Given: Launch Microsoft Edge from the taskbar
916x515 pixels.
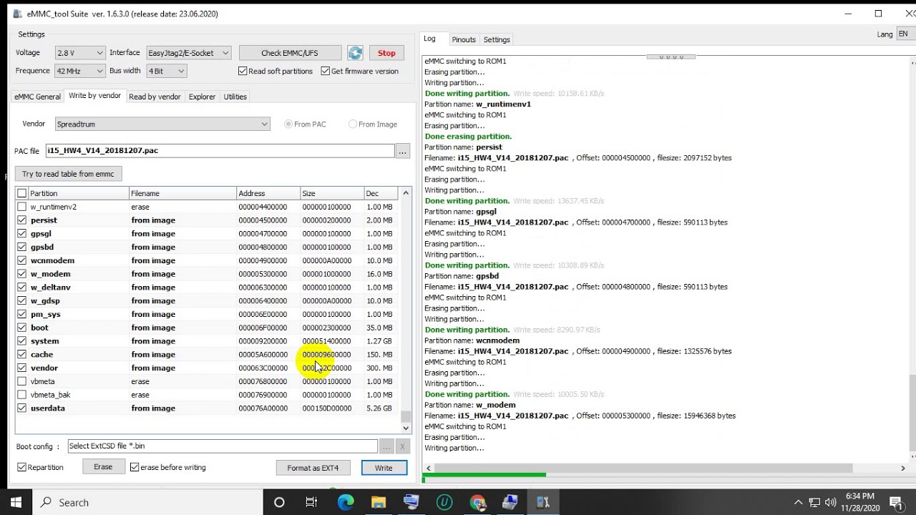Looking at the screenshot, I should 346,503.
